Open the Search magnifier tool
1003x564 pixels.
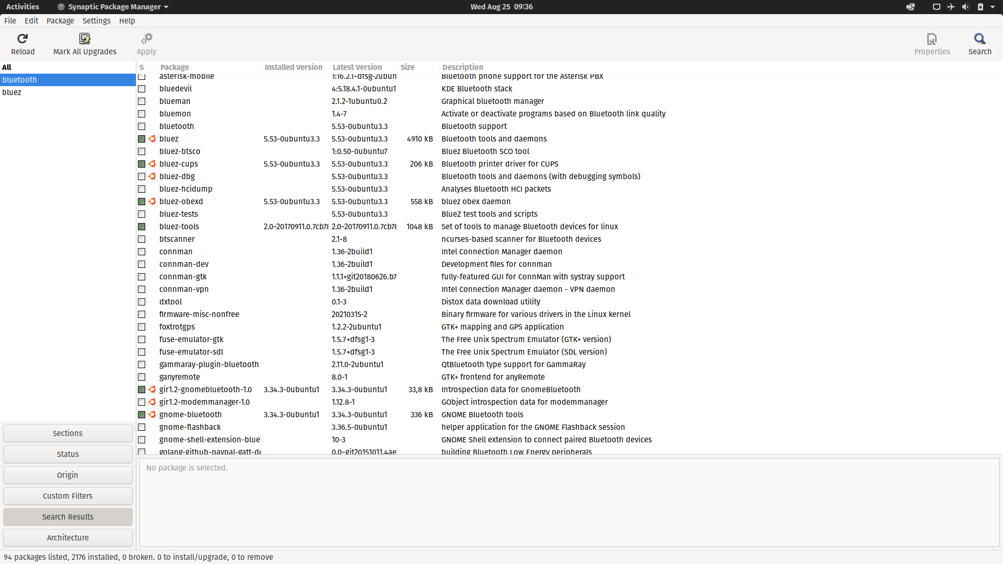(979, 39)
